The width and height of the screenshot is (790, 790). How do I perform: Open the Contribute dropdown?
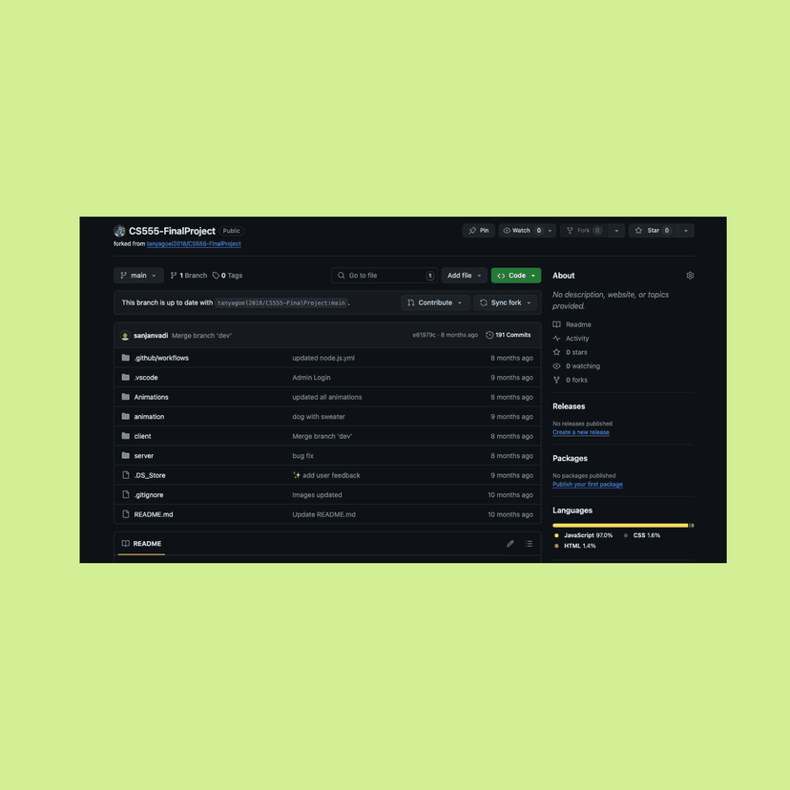[435, 302]
